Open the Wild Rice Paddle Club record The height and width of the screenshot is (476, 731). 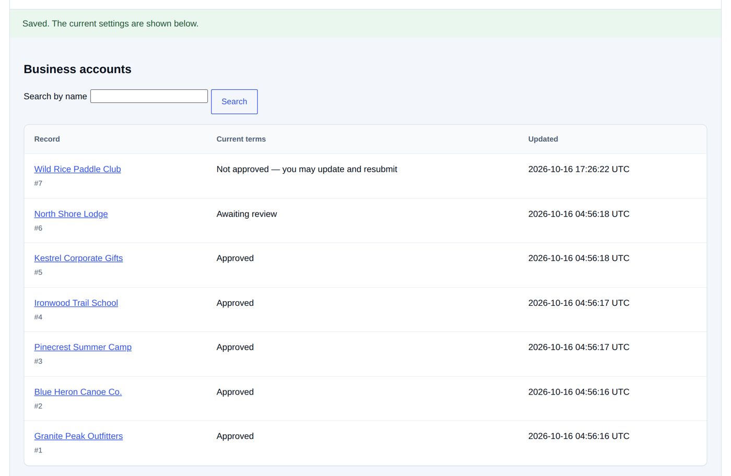77,169
